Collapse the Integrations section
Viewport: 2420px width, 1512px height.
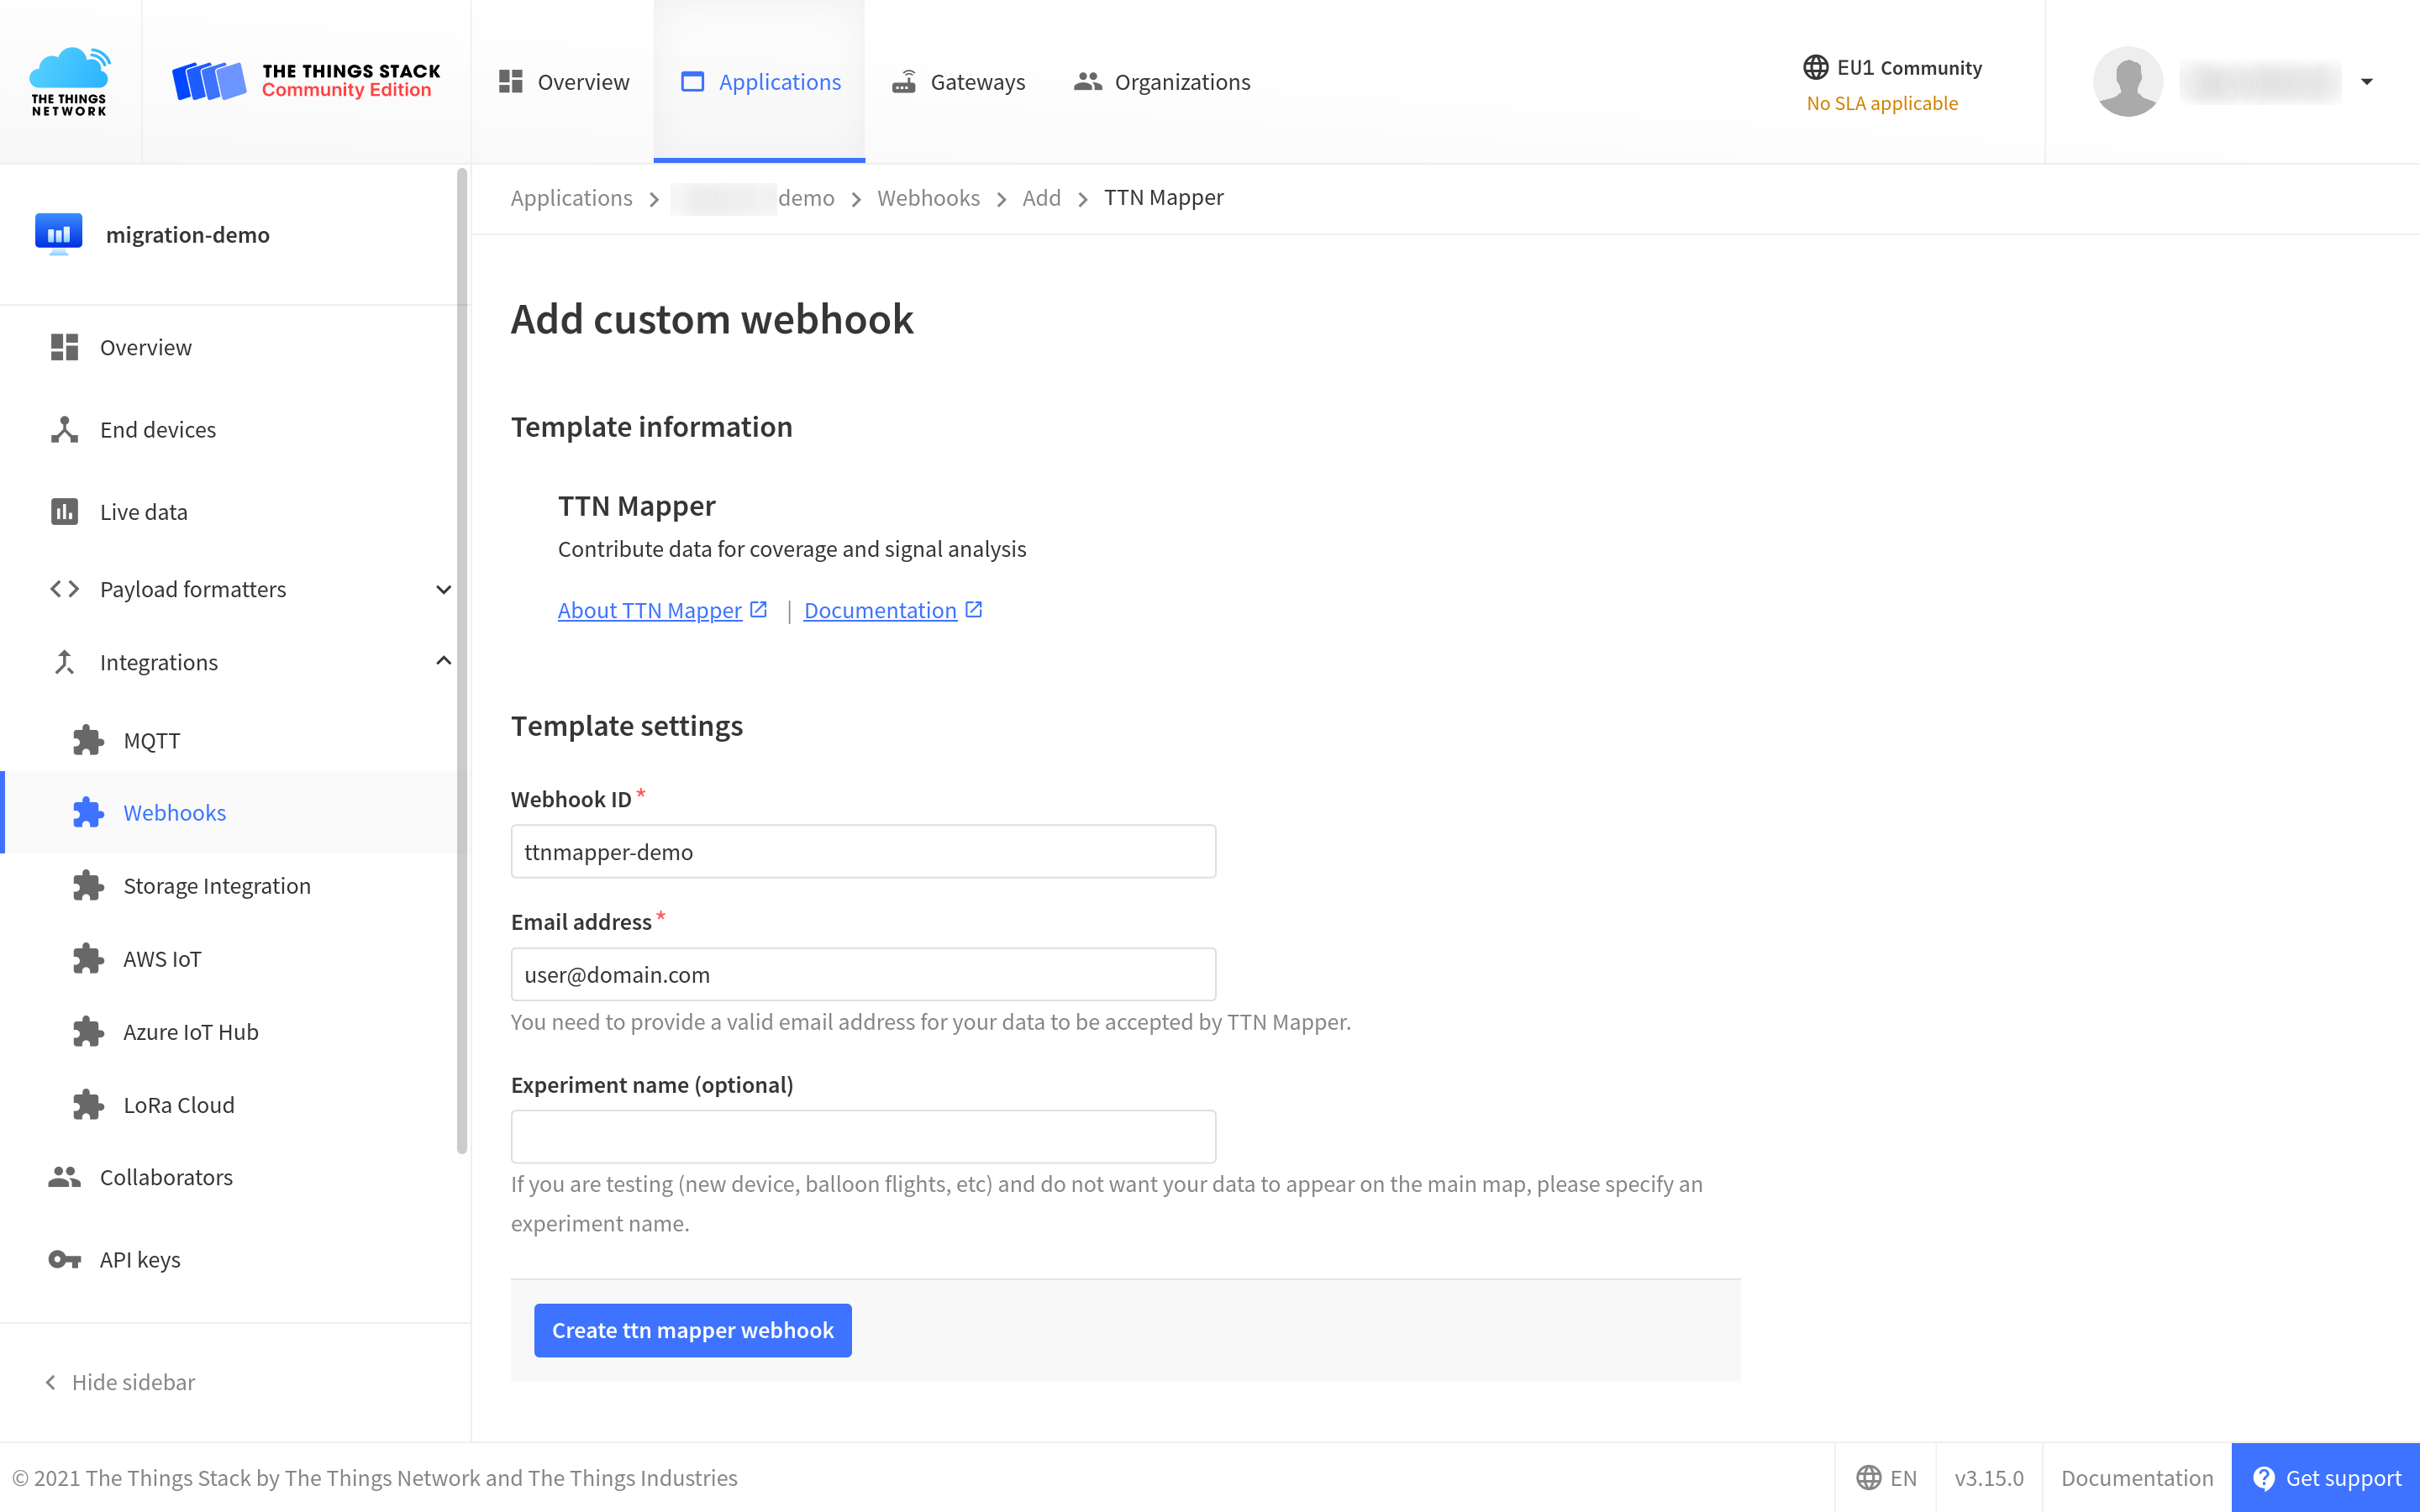pyautogui.click(x=443, y=660)
